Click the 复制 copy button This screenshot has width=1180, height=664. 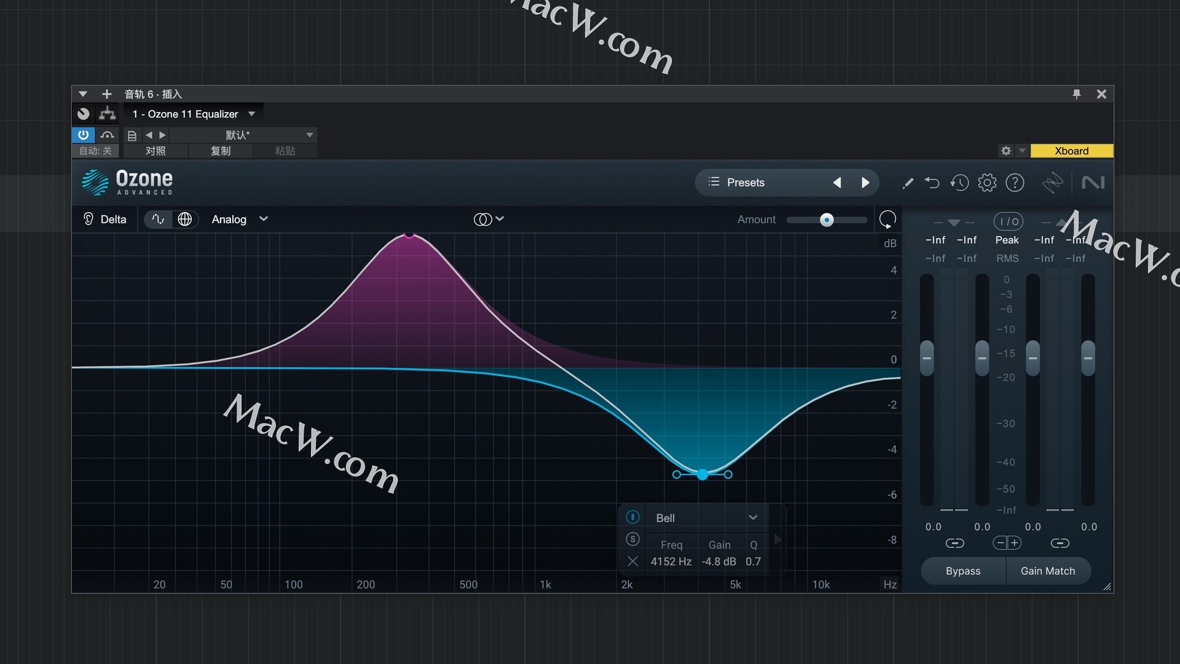point(221,151)
